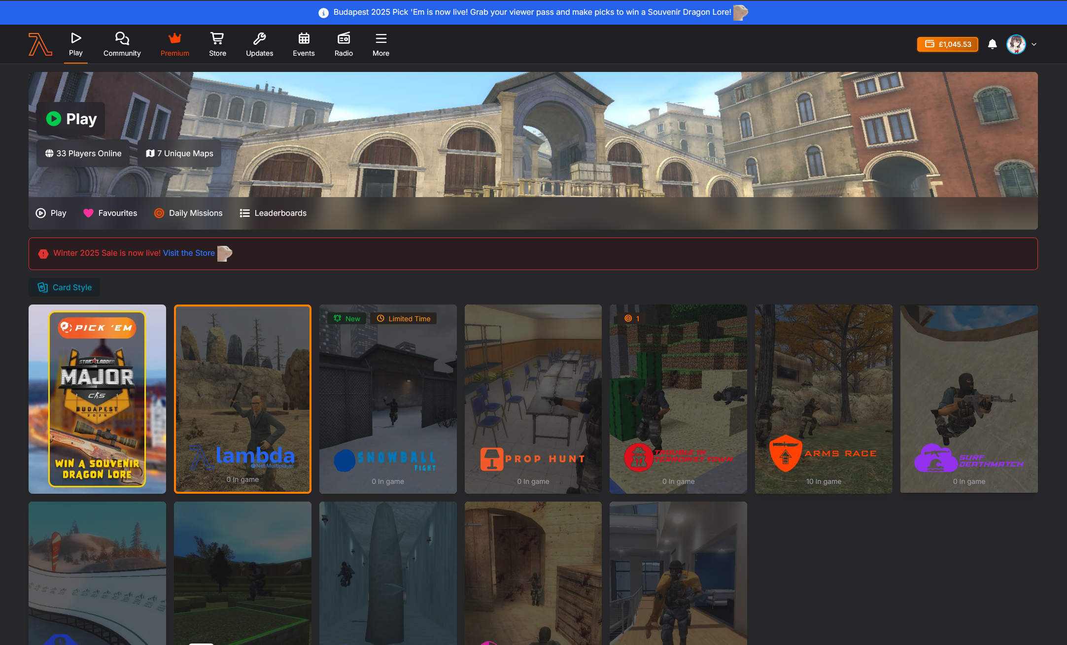The width and height of the screenshot is (1067, 645).
Task: Open the Snowball Fight limited time card
Action: (x=388, y=399)
